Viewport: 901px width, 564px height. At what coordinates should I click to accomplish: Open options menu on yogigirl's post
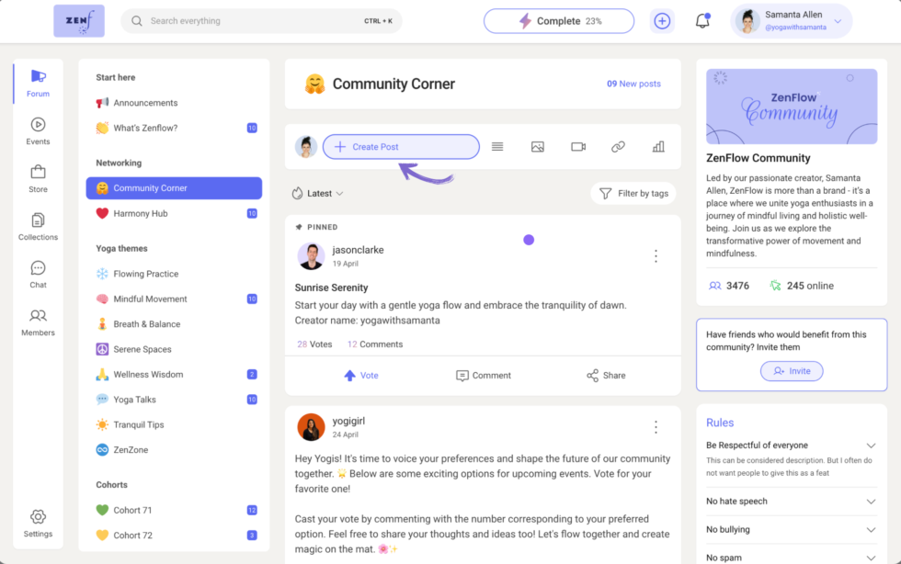(x=656, y=426)
